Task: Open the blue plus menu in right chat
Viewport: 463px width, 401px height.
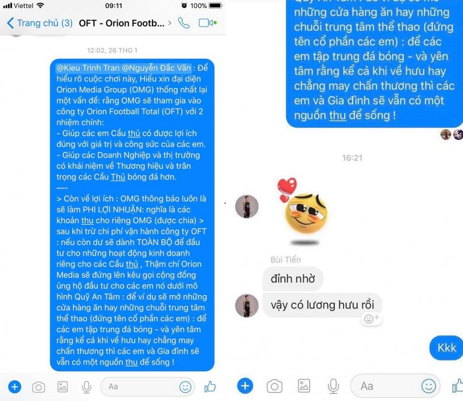Action: pyautogui.click(x=245, y=386)
